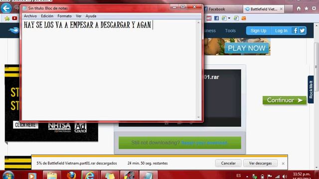This screenshot has width=319, height=179.
Task: Click the Twitter login icon on MediaFire header
Action: pos(303,31)
